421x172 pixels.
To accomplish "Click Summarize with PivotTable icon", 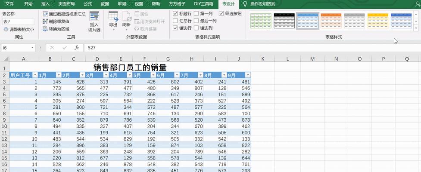I will coord(45,14).
